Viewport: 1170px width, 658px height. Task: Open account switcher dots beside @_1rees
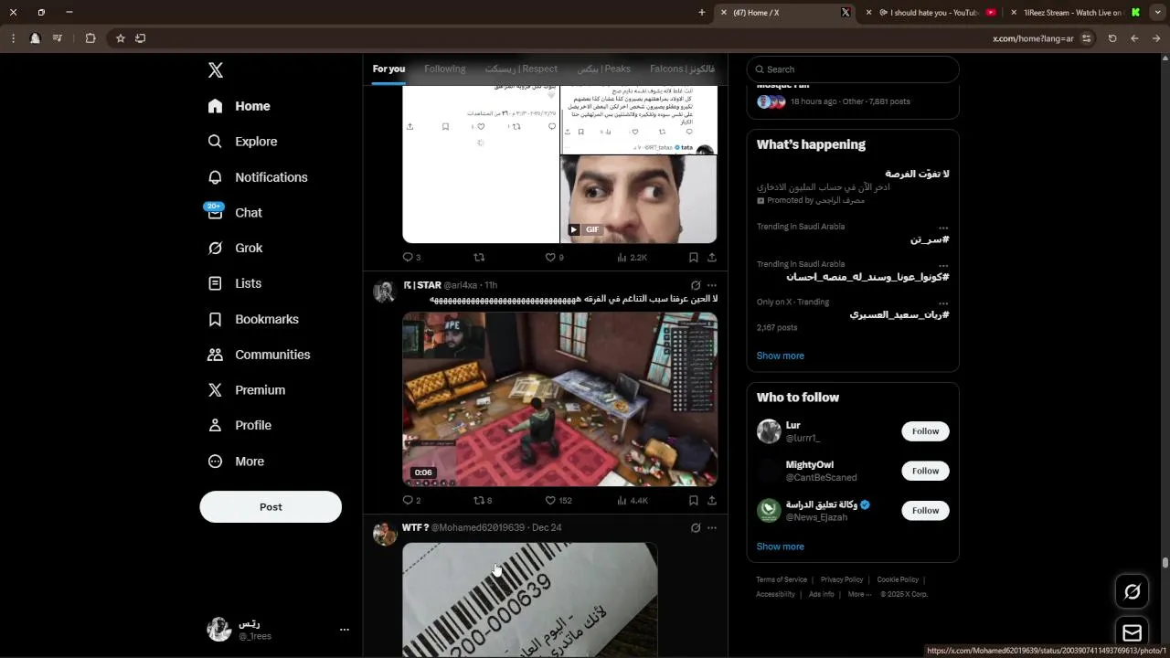click(345, 630)
